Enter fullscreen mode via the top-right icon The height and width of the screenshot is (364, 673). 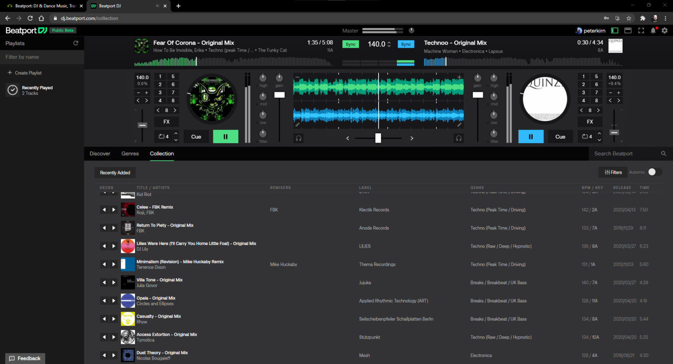641,31
